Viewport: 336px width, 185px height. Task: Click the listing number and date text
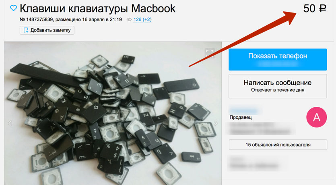[71, 19]
